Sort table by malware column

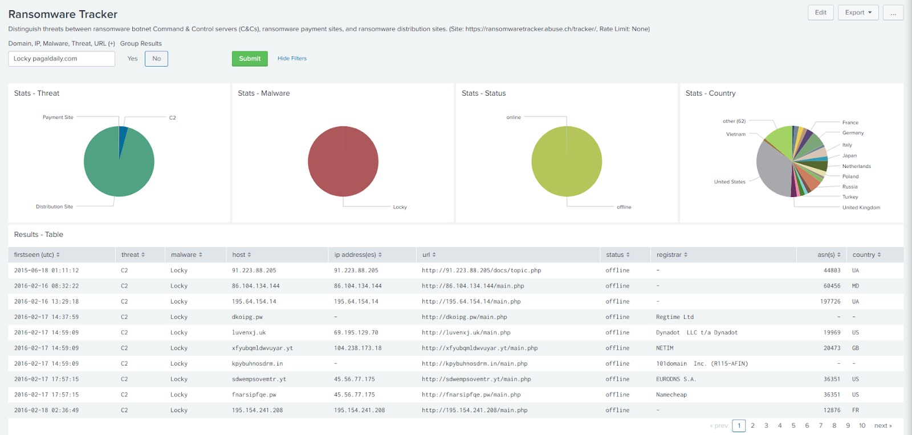[186, 255]
